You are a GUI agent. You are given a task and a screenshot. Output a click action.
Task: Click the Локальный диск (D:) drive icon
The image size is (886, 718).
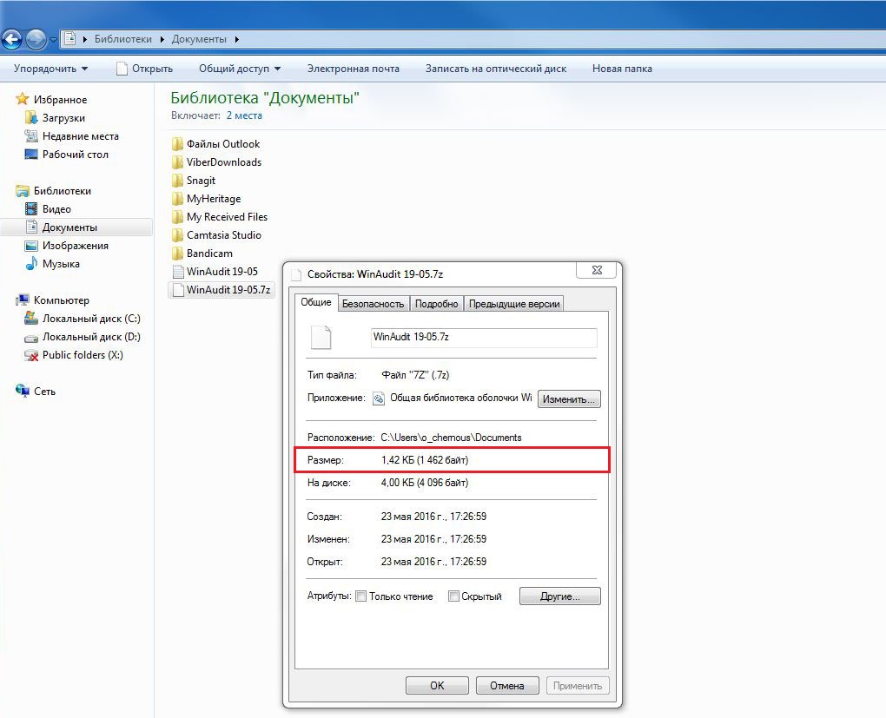pyautogui.click(x=31, y=337)
